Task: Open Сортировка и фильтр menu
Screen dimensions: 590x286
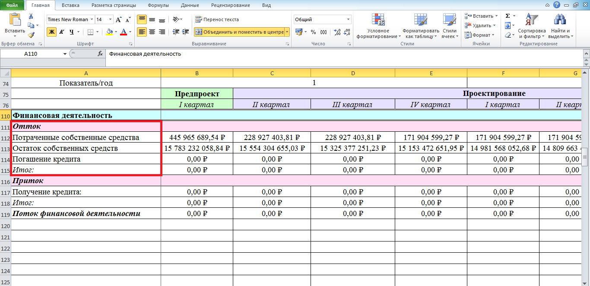Action: click(x=532, y=26)
